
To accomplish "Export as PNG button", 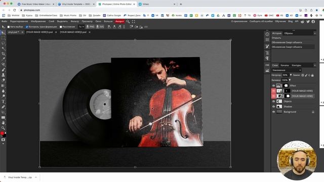I will [90, 27].
